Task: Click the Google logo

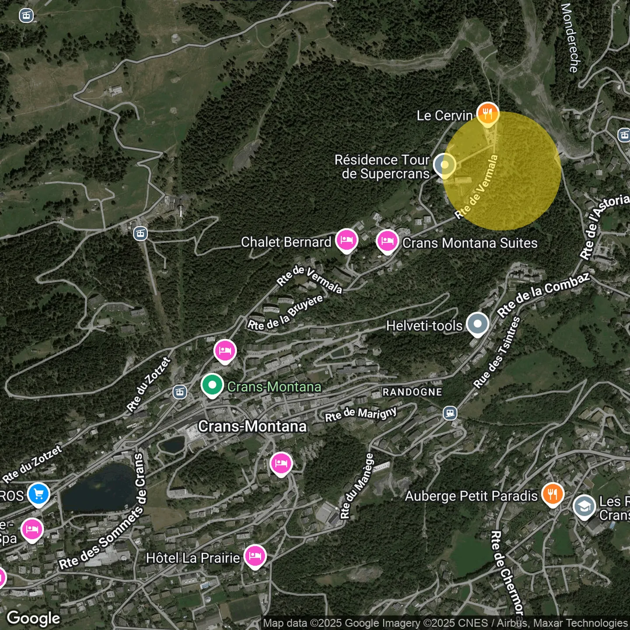Action: pos(34,618)
